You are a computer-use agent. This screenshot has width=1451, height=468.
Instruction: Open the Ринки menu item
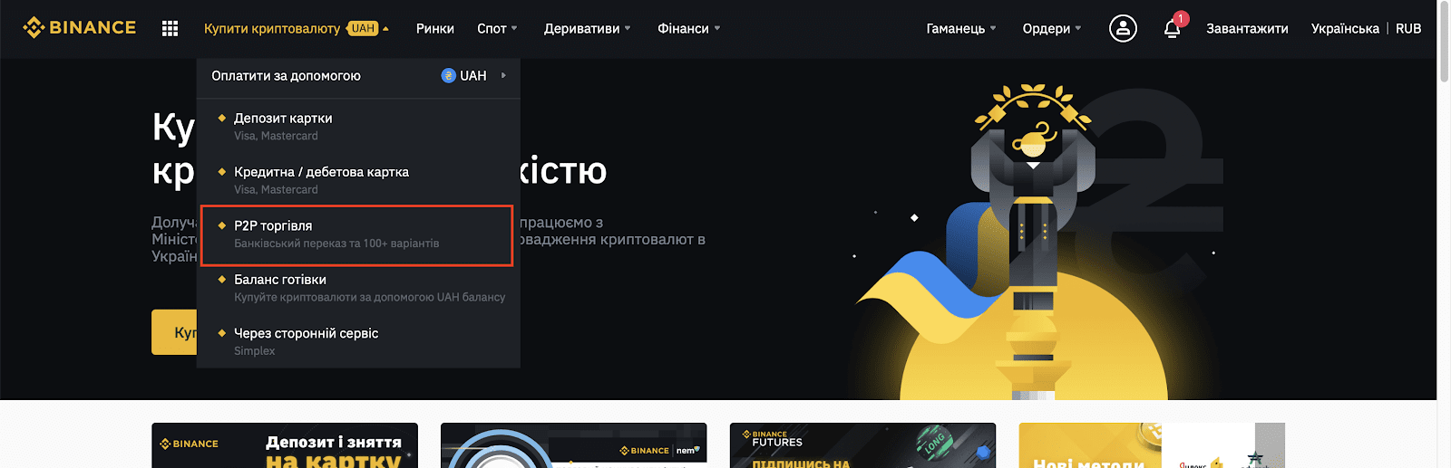point(434,29)
